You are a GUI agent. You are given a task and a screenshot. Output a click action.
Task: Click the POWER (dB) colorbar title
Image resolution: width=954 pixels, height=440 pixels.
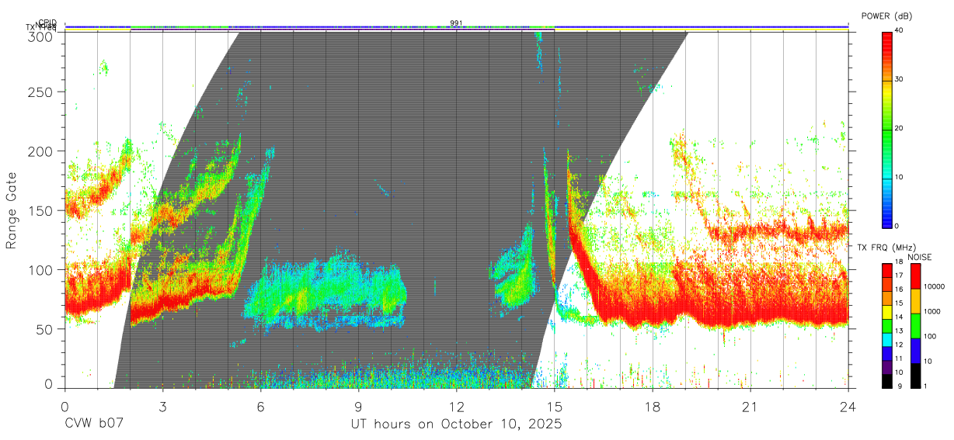(x=886, y=16)
